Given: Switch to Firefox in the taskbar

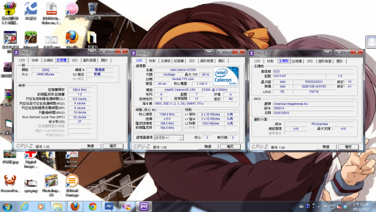Looking at the screenshot, I should (75, 207).
